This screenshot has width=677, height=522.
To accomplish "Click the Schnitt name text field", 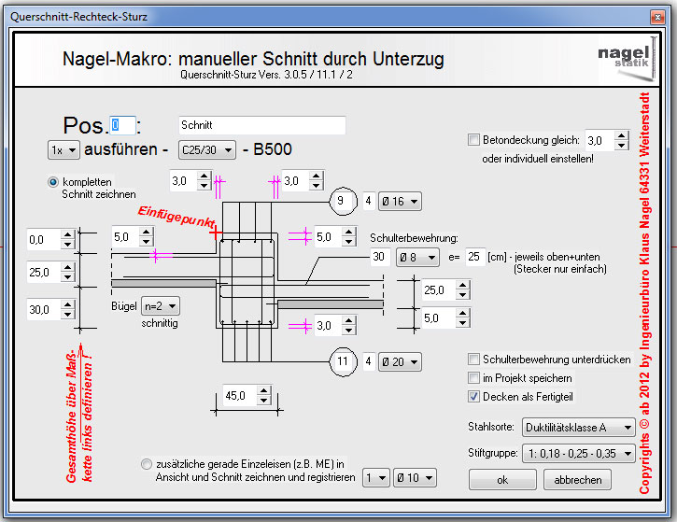I will [261, 125].
